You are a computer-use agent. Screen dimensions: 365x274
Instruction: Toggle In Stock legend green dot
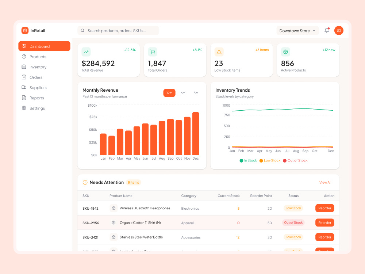(241, 160)
